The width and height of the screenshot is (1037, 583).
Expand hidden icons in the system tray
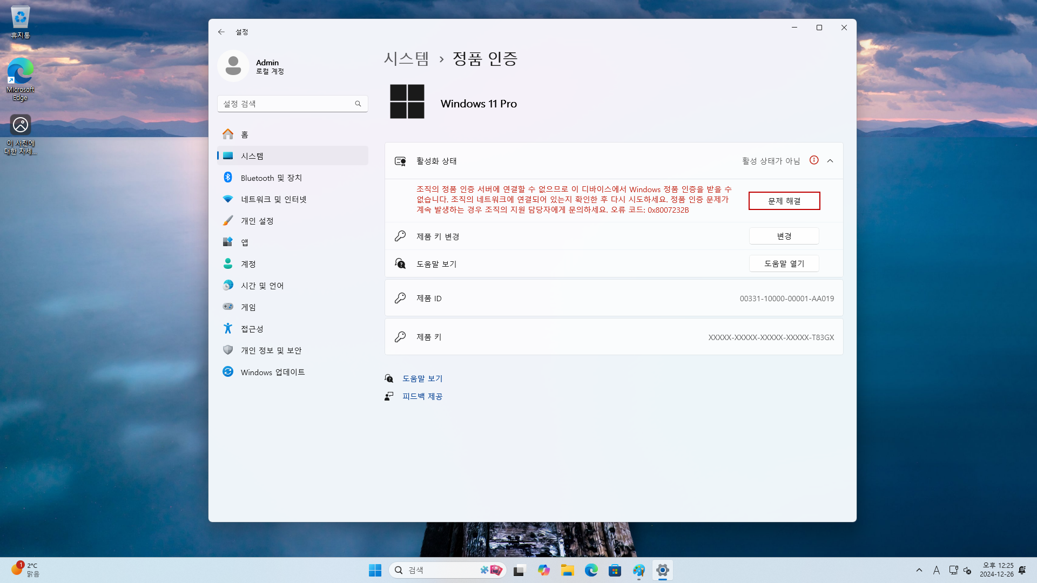(x=919, y=570)
